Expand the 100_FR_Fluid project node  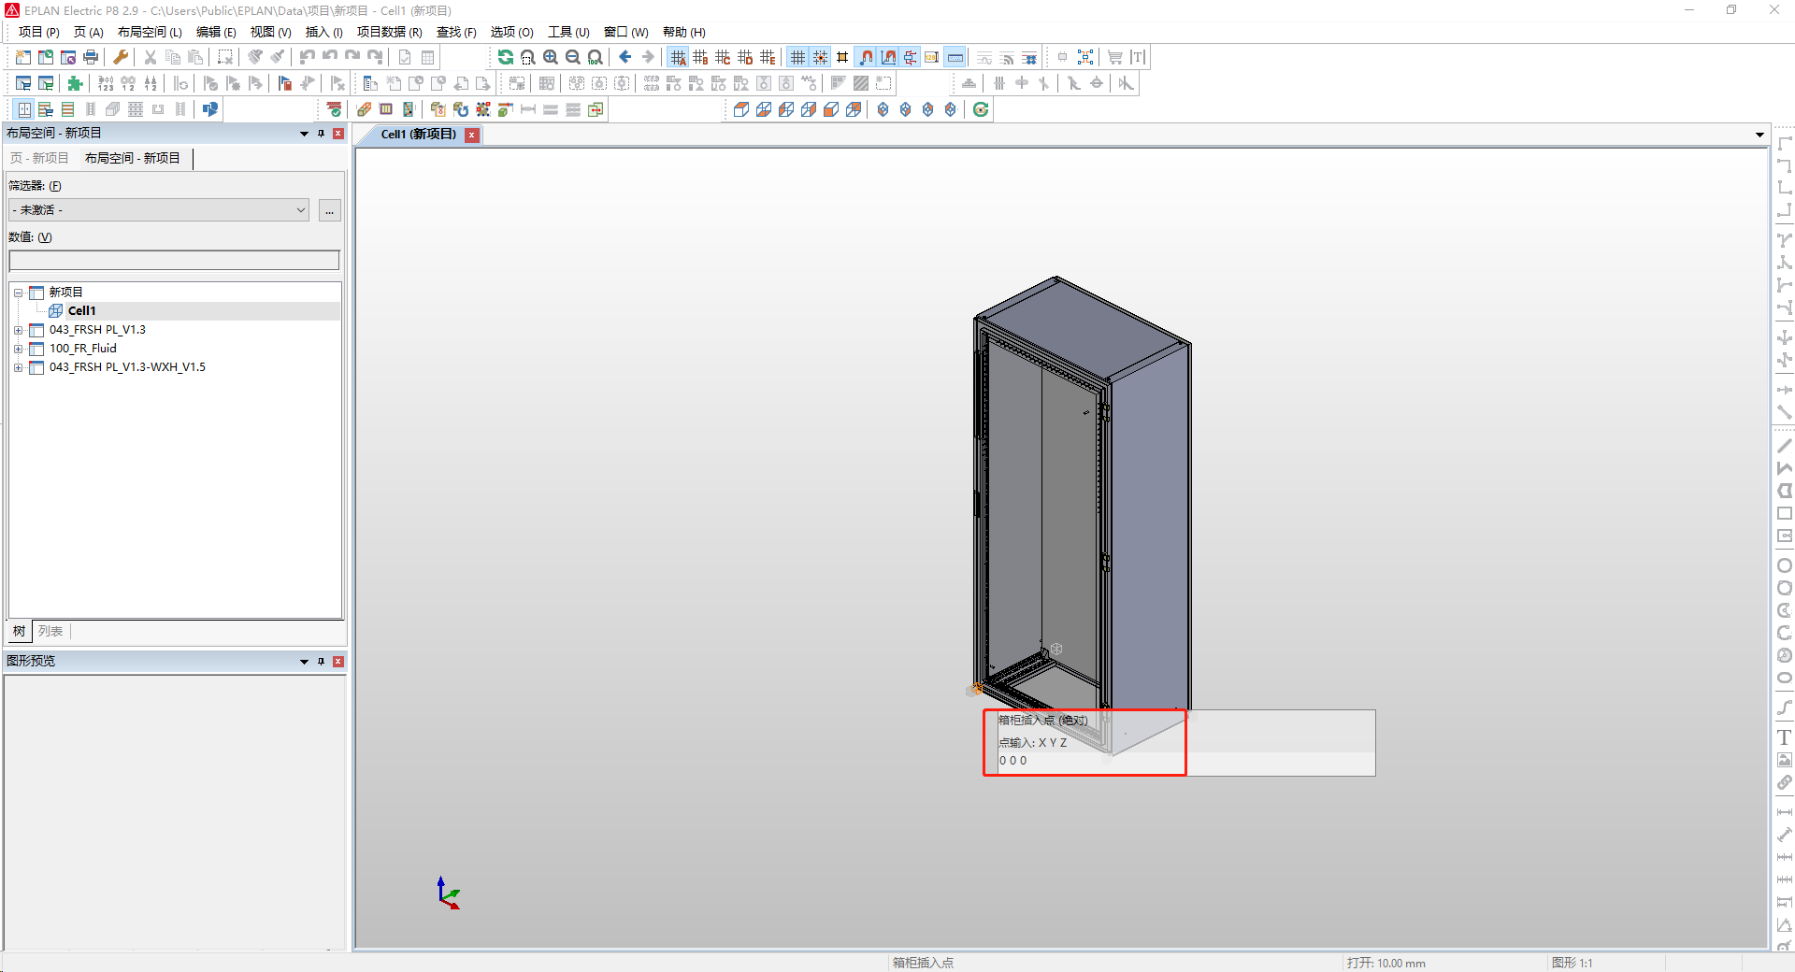tap(18, 349)
